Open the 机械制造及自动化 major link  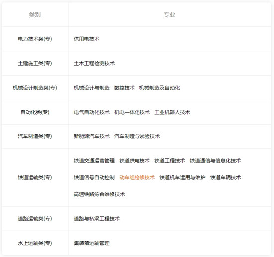click(159, 88)
